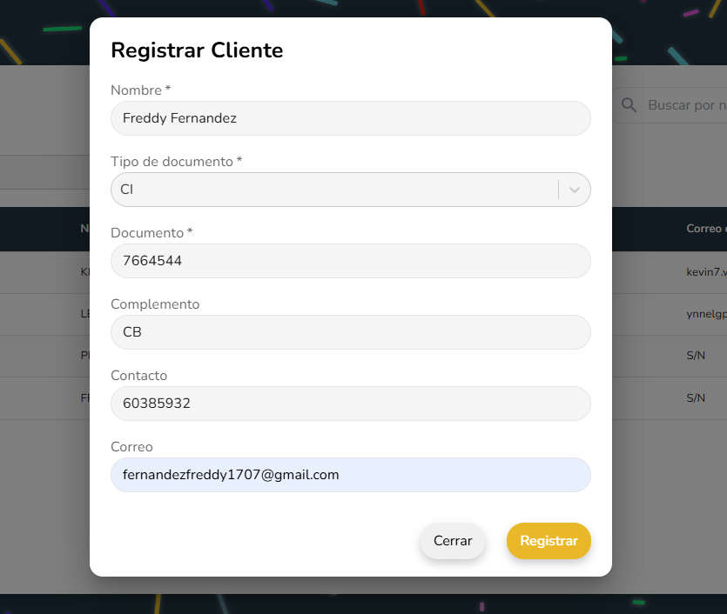727x614 pixels.
Task: Click the kevin7 email cell in the table
Action: tap(706, 272)
